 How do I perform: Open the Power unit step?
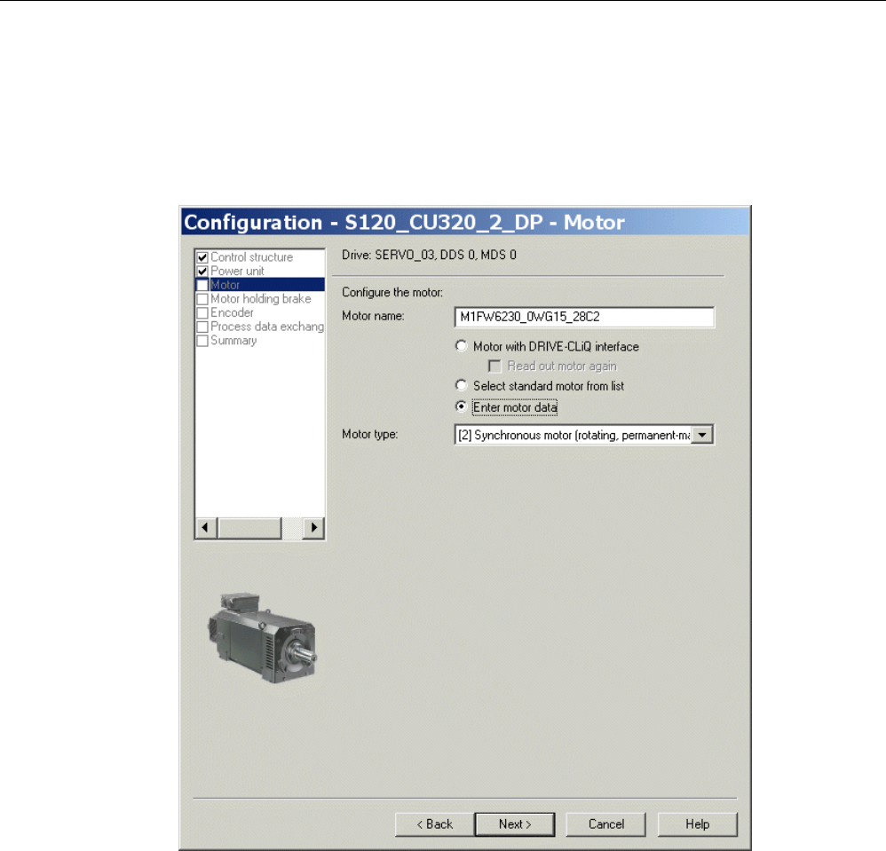tap(237, 271)
